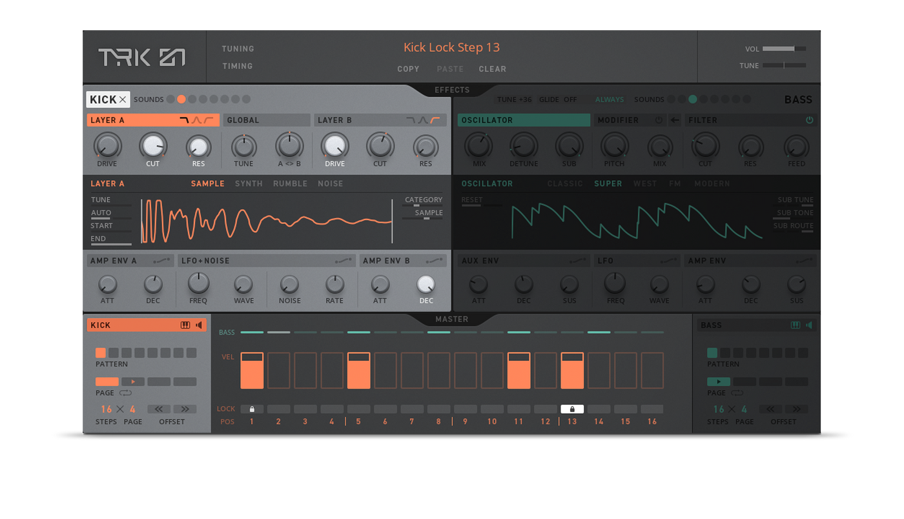The image size is (904, 519).
Task: Click the TRK-01 logo
Action: 142,57
